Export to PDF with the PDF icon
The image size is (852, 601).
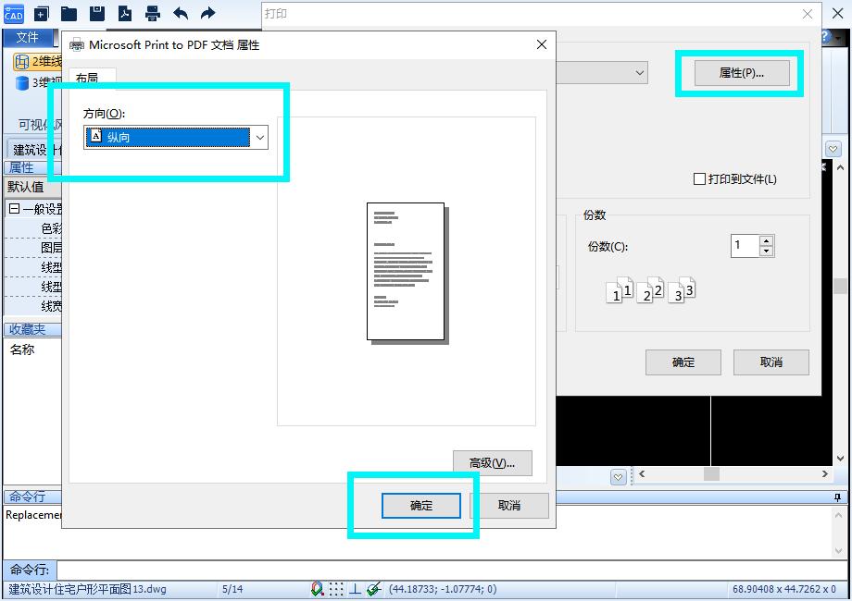pos(125,14)
